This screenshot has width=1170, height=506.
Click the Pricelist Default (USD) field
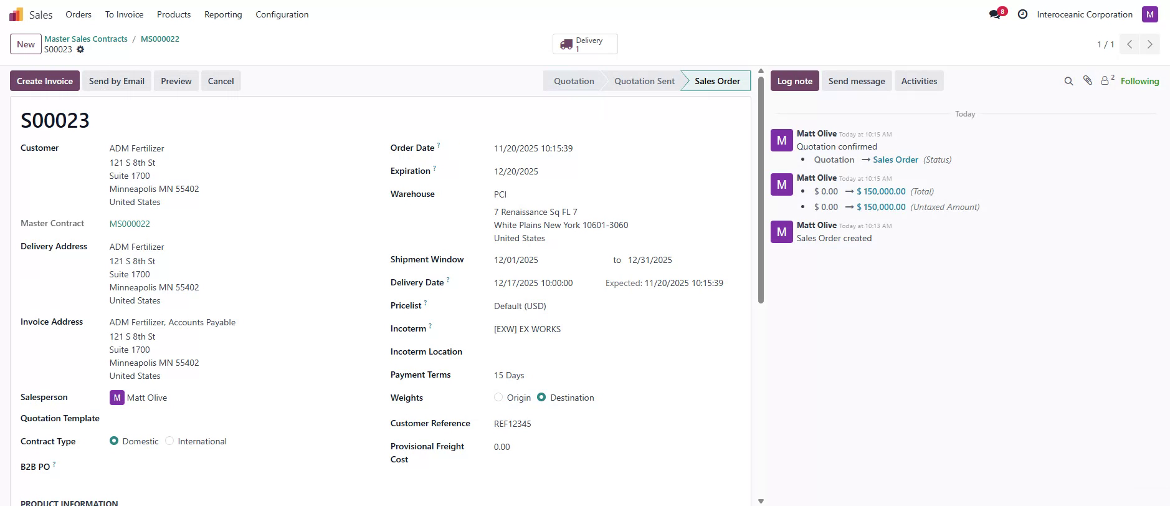click(520, 306)
